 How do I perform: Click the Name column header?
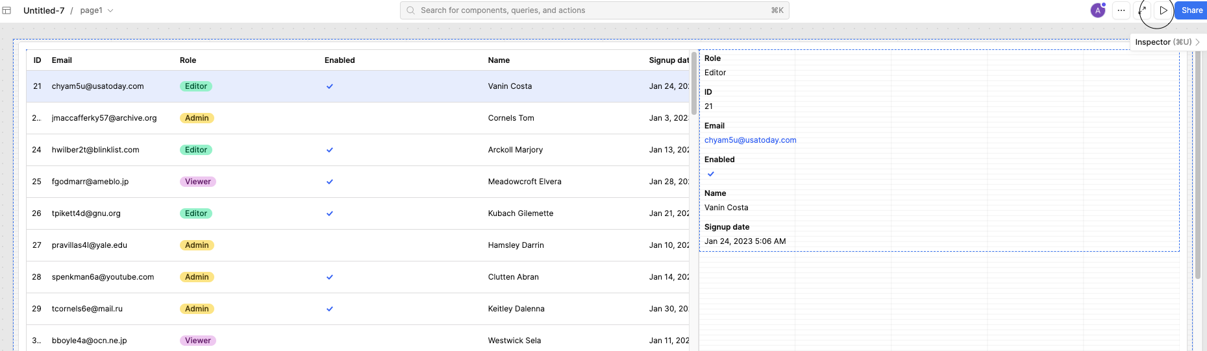click(499, 60)
